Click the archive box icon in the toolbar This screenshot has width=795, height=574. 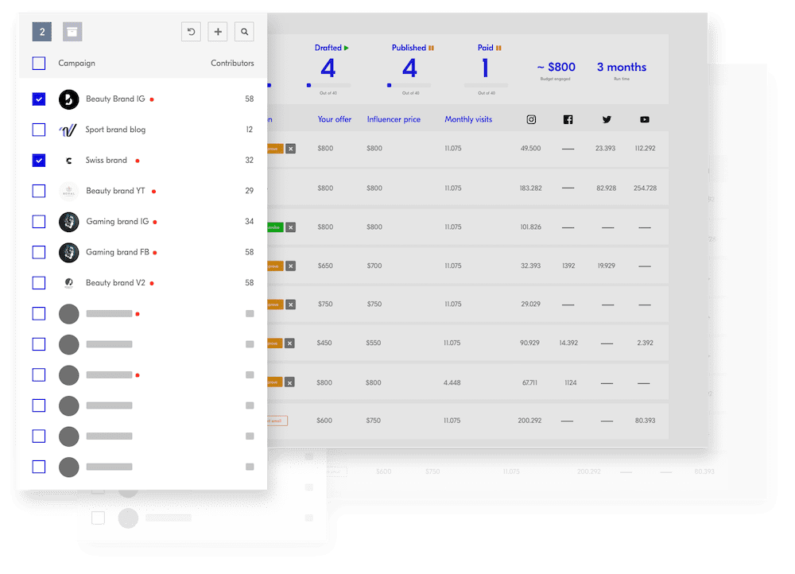coord(72,31)
